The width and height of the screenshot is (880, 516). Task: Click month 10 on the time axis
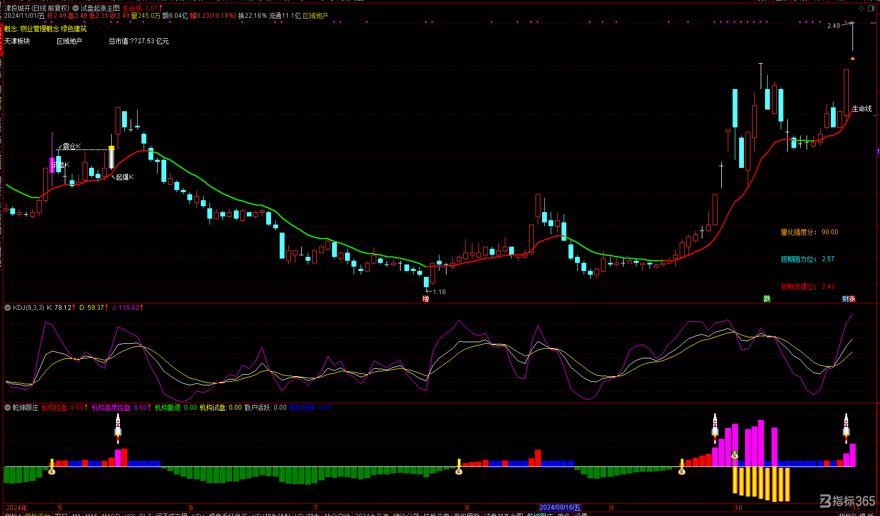coord(738,507)
